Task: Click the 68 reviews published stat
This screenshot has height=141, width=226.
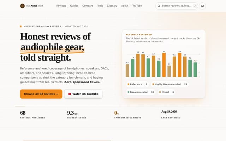Action: [32, 115]
